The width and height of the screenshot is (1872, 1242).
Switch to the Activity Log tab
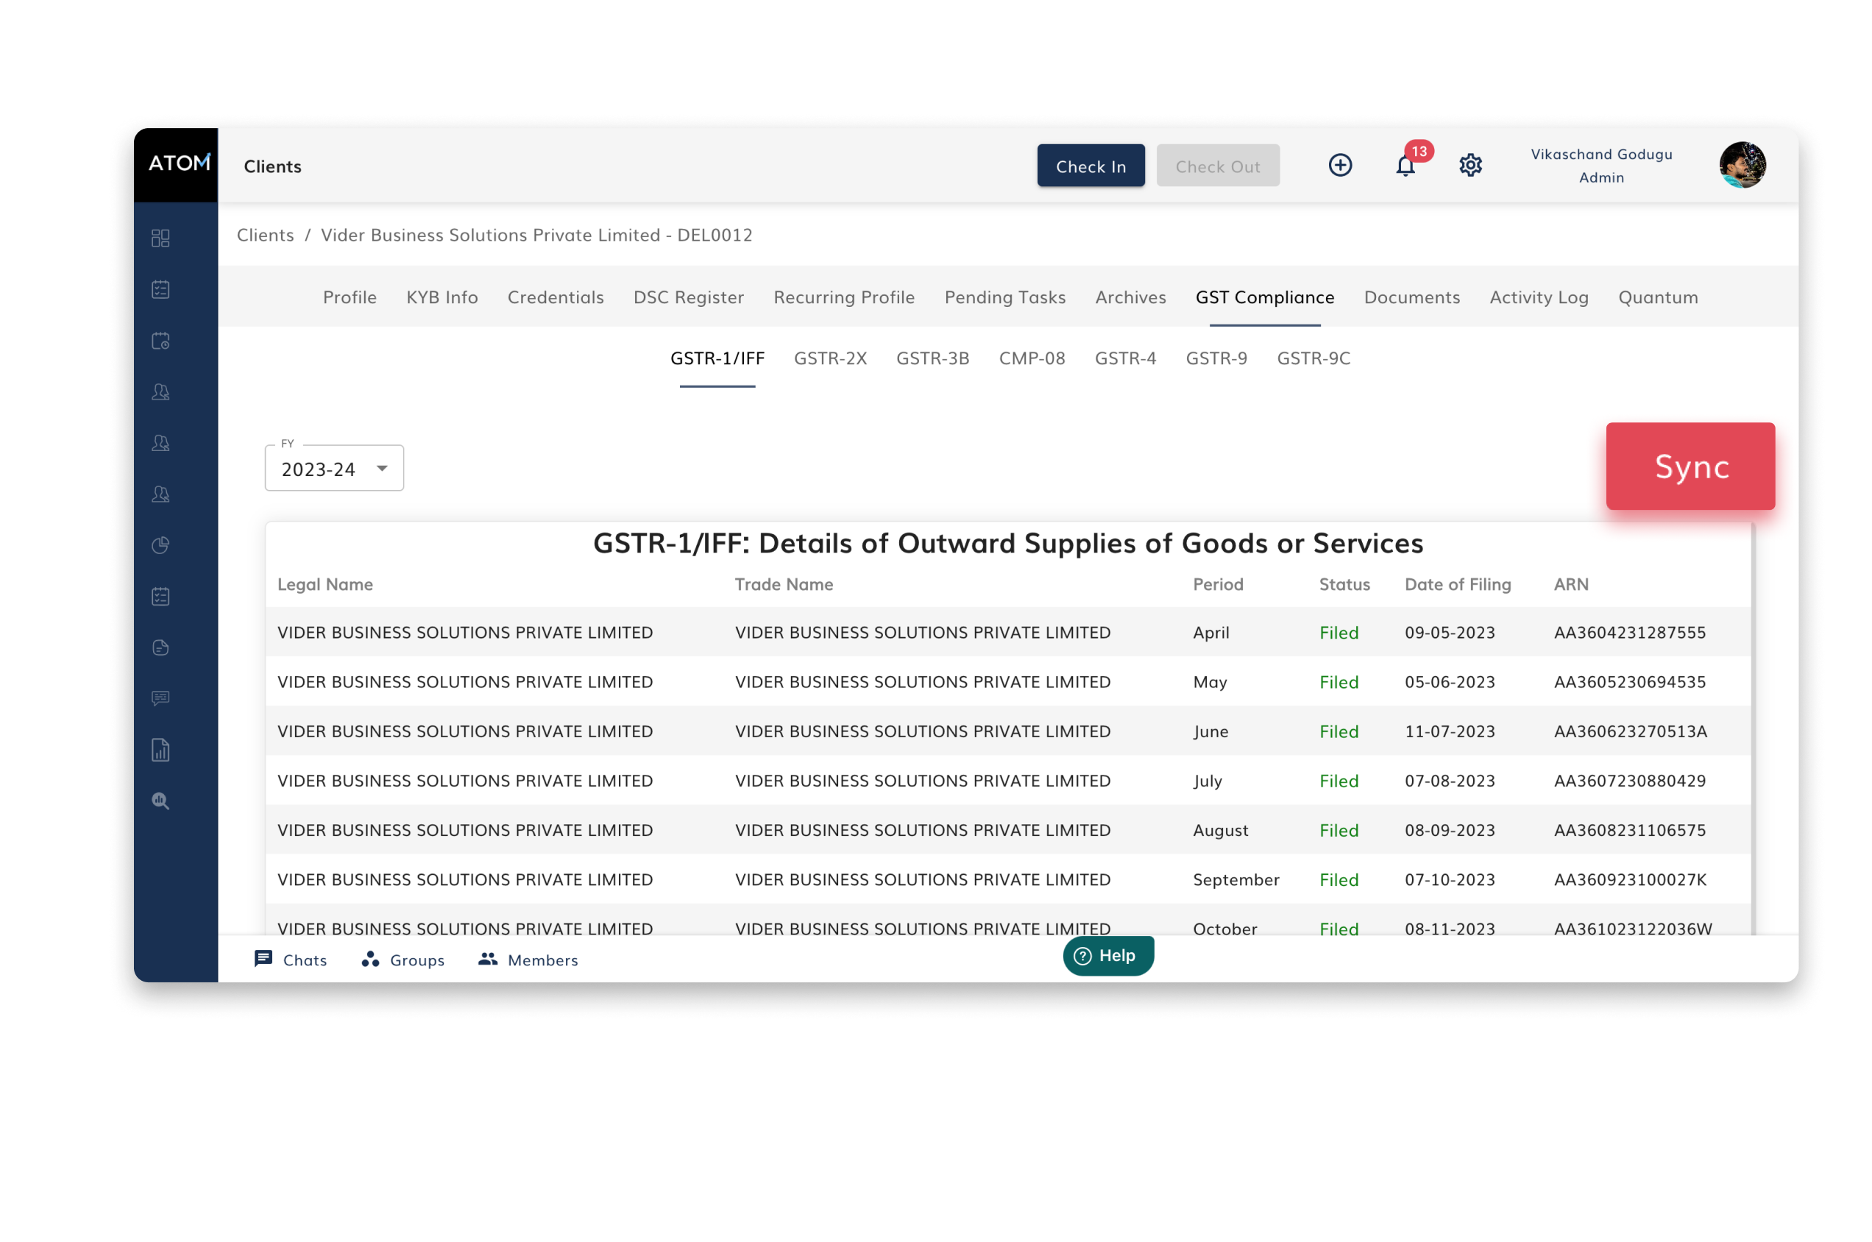pos(1540,298)
